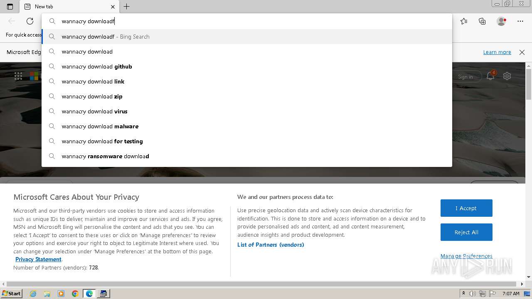The height and width of the screenshot is (299, 532).
Task: Open the media player taskbar icon
Action: coord(61,294)
